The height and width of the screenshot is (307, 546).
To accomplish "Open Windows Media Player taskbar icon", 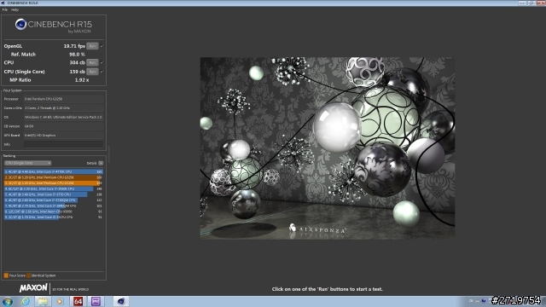I will [60, 301].
